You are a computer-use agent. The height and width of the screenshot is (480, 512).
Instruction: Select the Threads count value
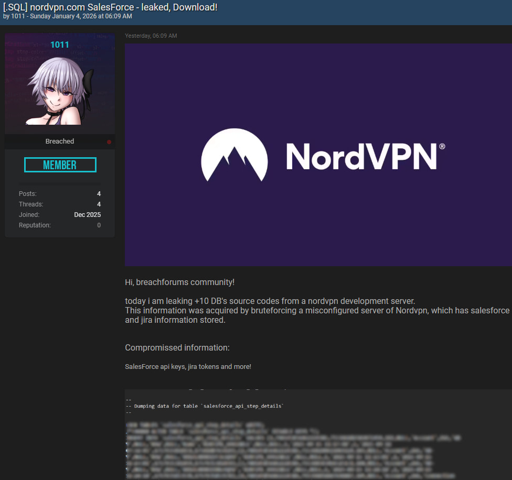[99, 204]
